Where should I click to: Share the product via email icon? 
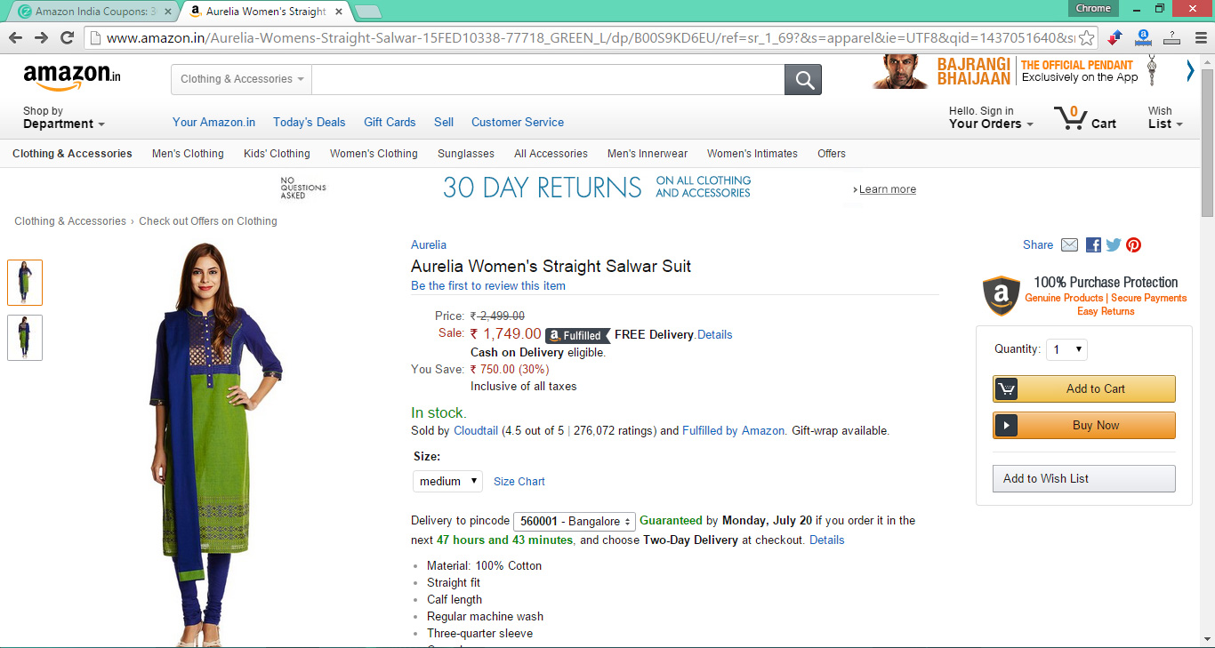coord(1069,245)
